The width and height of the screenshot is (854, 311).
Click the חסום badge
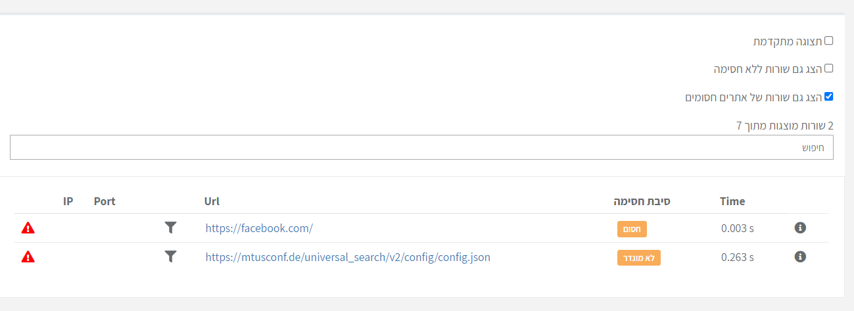click(632, 229)
